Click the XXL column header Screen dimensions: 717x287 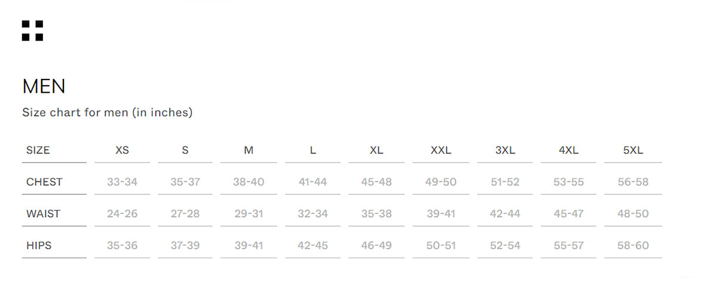pos(441,150)
